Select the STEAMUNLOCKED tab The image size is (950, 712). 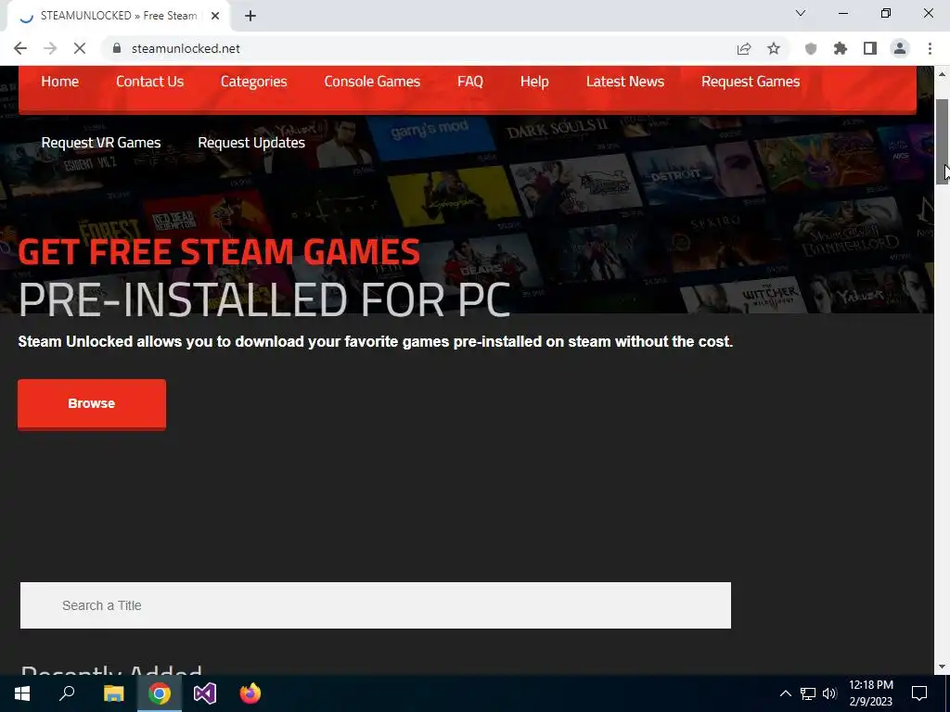coord(118,16)
